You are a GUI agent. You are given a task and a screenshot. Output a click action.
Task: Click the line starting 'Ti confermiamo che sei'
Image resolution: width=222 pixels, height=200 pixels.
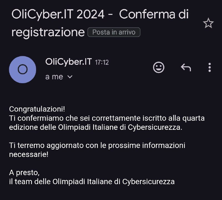pos(107,118)
